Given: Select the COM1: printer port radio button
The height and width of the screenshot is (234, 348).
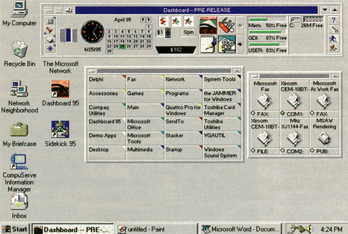Looking at the screenshot, I should click(x=283, y=114).
